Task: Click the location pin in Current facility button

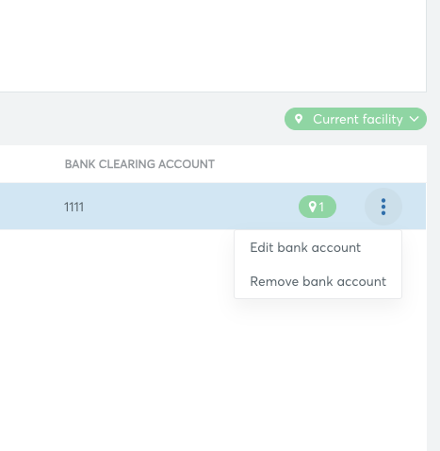Action: pyautogui.click(x=299, y=119)
